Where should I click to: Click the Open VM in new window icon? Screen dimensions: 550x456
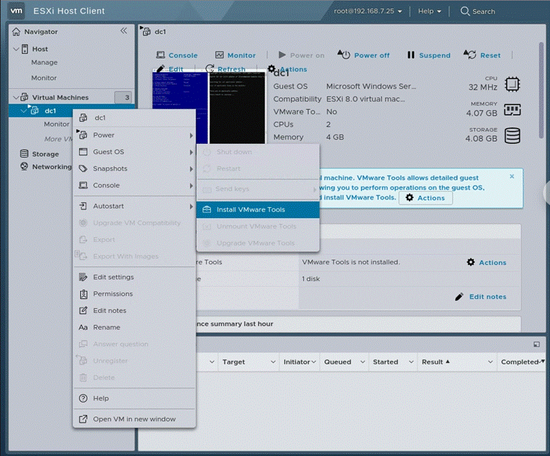(x=83, y=419)
